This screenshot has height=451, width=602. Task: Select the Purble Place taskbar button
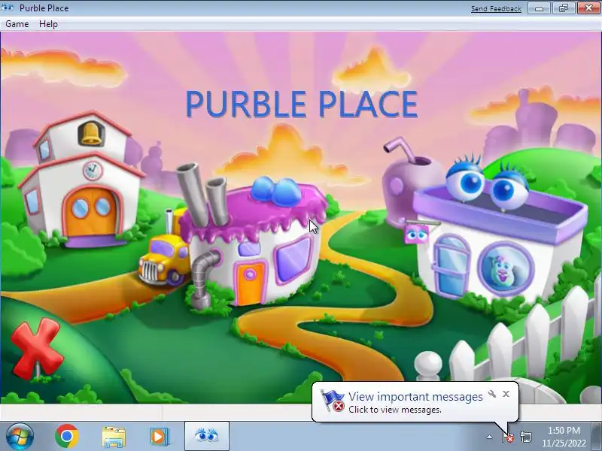(206, 437)
